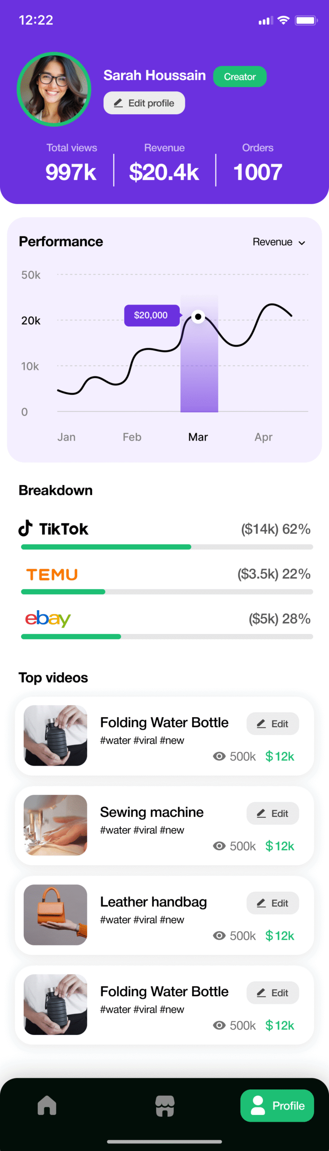Select the Profile tab

pos(277,1105)
